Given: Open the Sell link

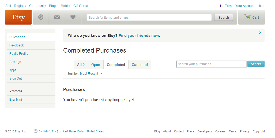Looking at the screenshot, I should (x=8, y=6).
